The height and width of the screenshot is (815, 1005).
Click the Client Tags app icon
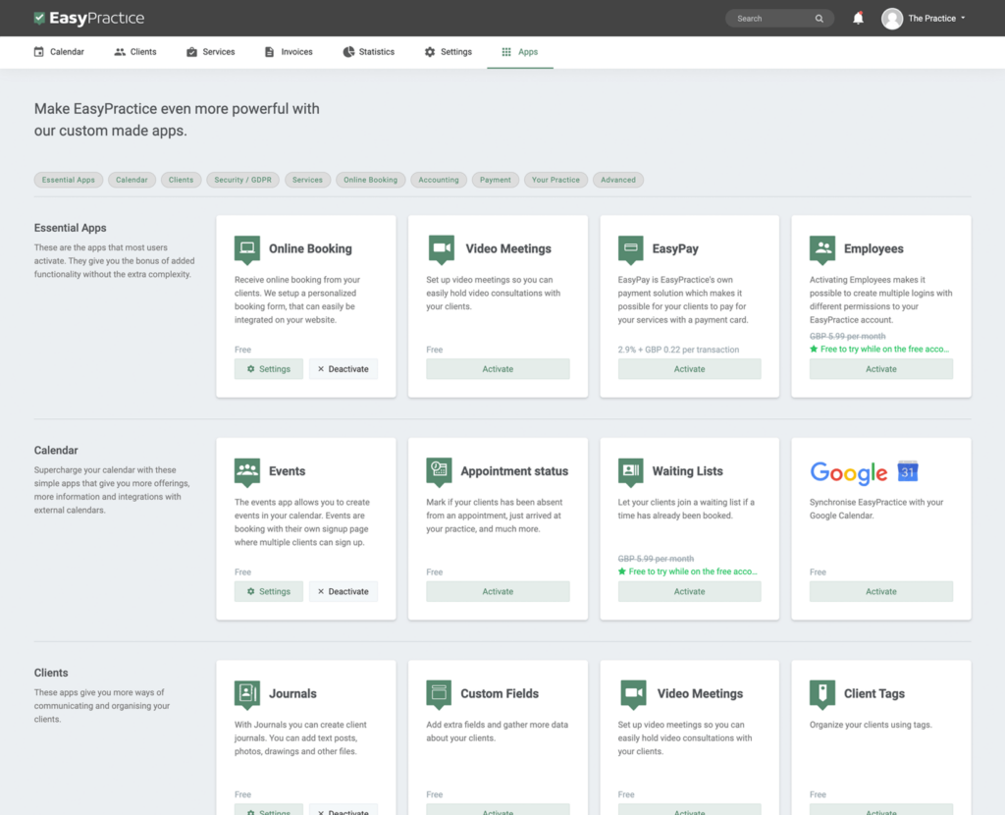point(822,694)
